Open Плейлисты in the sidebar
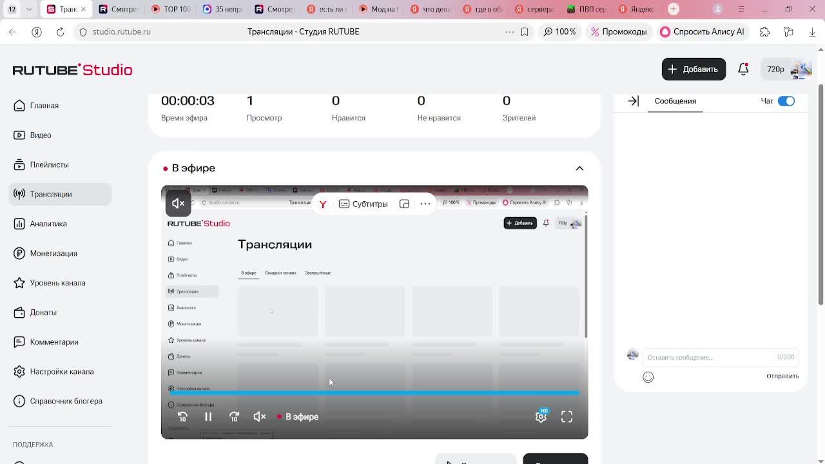This screenshot has width=825, height=464. [x=60, y=165]
